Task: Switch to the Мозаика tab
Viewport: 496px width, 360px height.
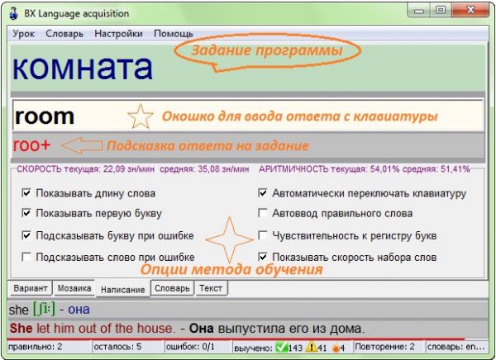Action: (74, 288)
